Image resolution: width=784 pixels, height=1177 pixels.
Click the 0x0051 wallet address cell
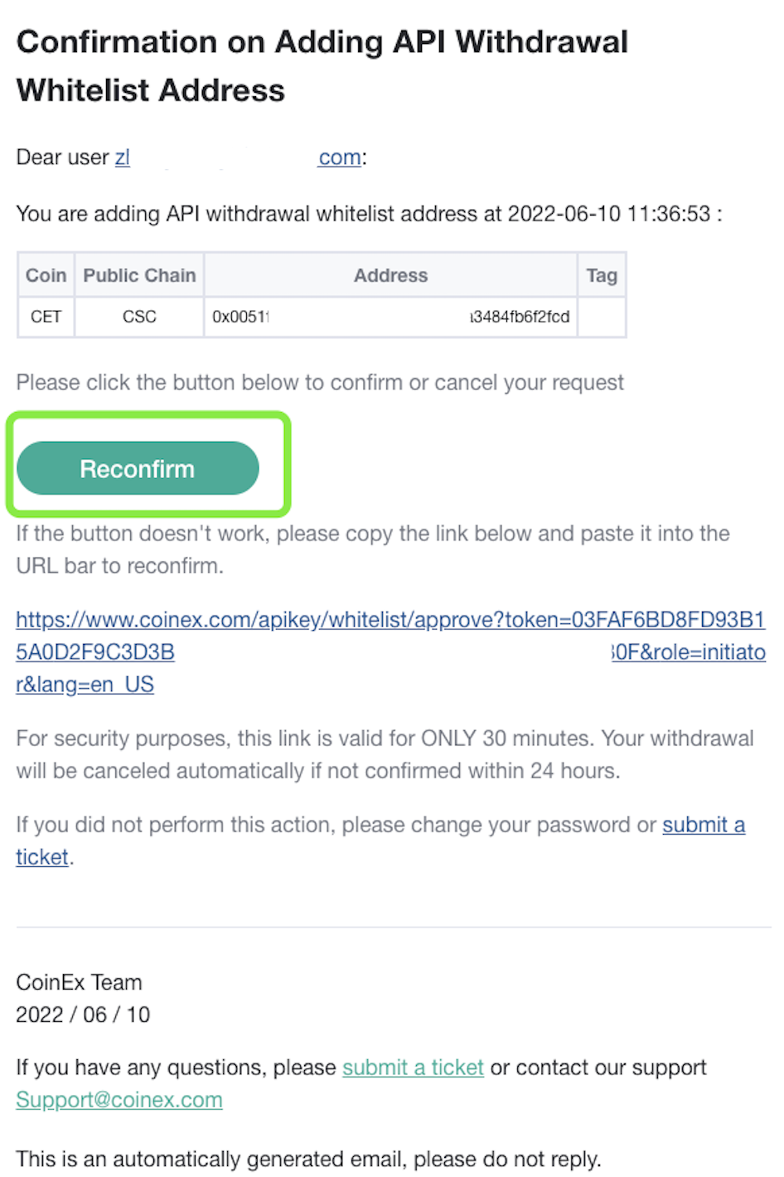(390, 317)
